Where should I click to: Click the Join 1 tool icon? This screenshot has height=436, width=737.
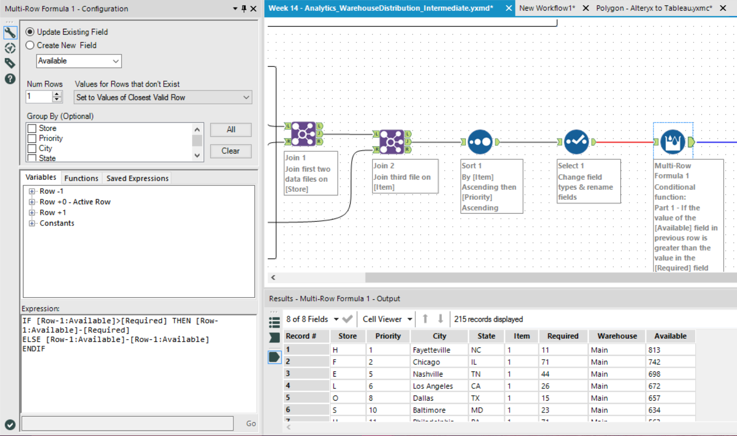[x=303, y=134]
